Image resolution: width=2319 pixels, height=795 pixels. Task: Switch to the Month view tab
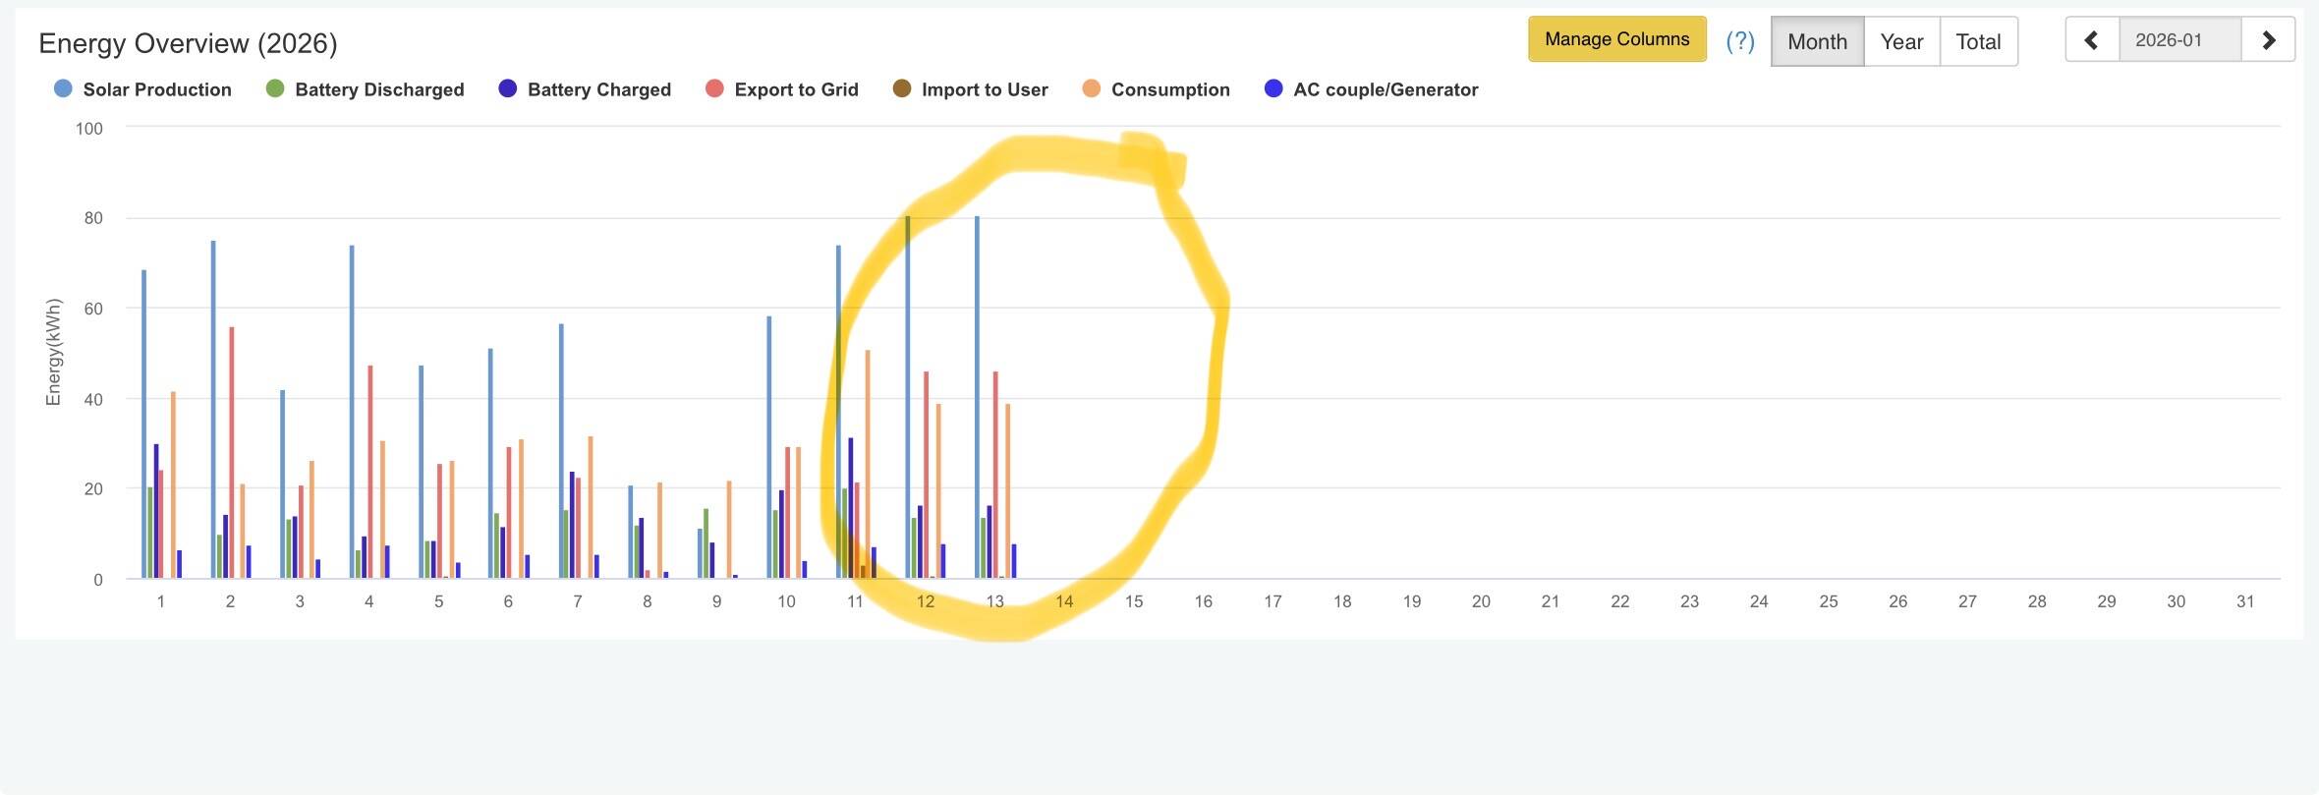click(1817, 41)
